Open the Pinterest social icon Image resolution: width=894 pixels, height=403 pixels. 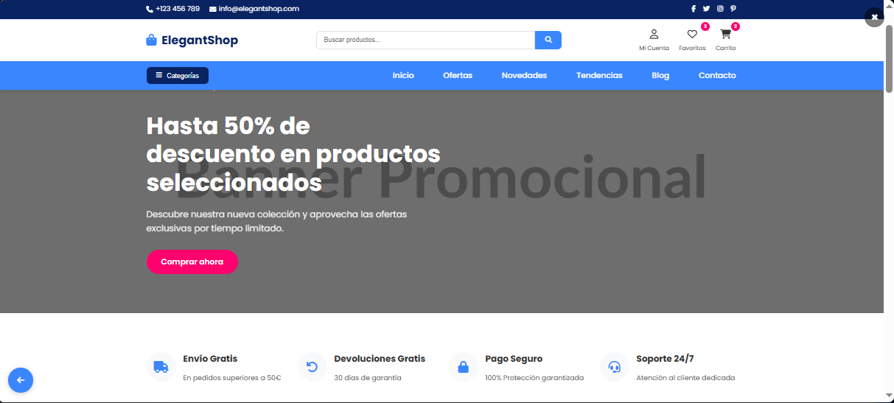[733, 9]
